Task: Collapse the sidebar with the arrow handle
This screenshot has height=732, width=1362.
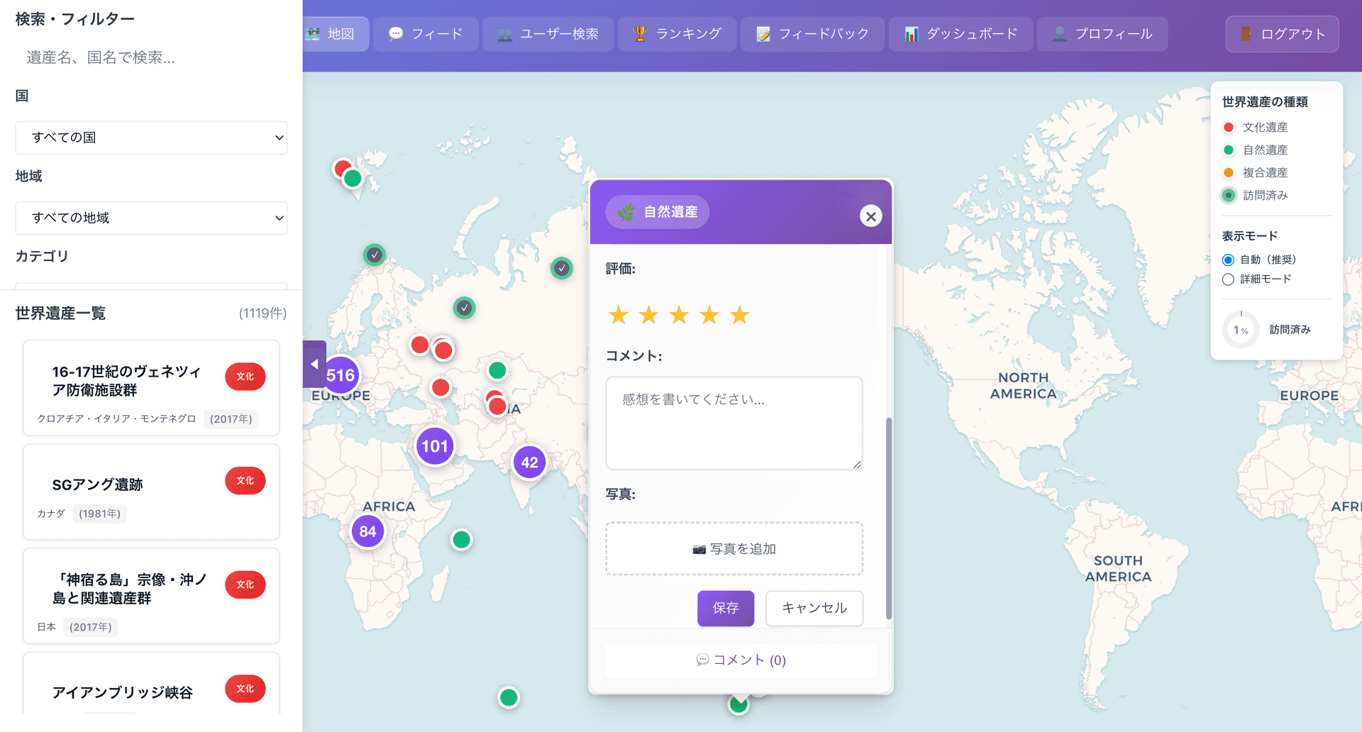Action: click(314, 364)
